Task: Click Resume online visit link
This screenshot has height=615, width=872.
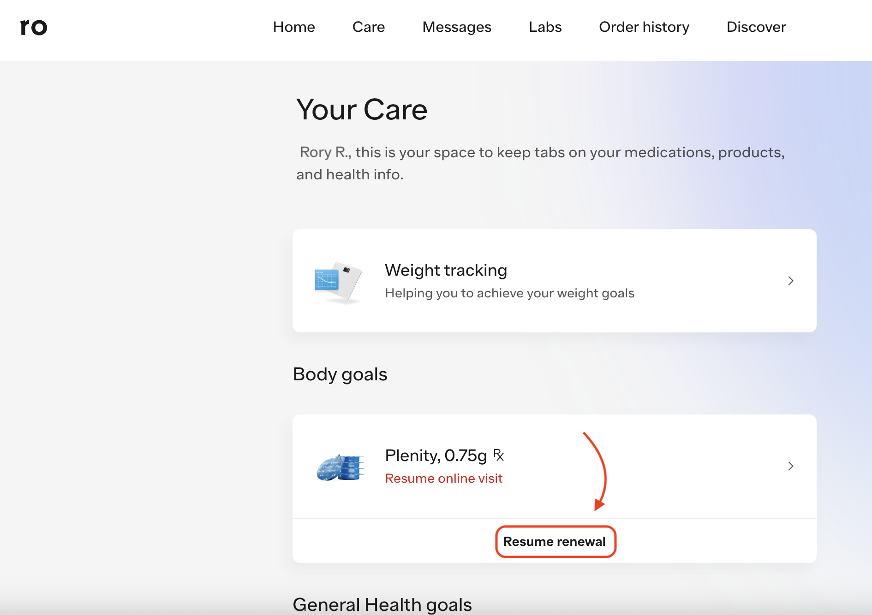Action: pos(444,479)
